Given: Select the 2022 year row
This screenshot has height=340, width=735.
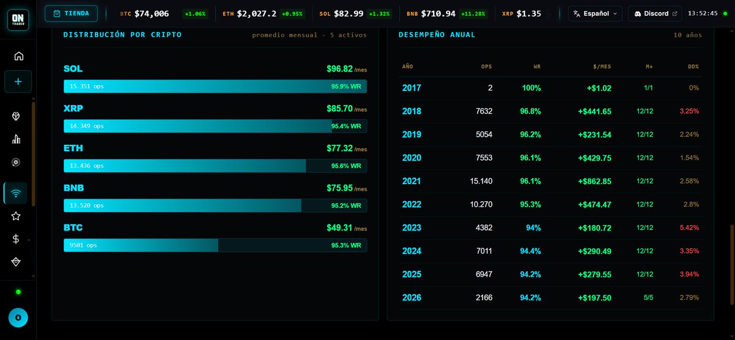Looking at the screenshot, I should tap(550, 205).
